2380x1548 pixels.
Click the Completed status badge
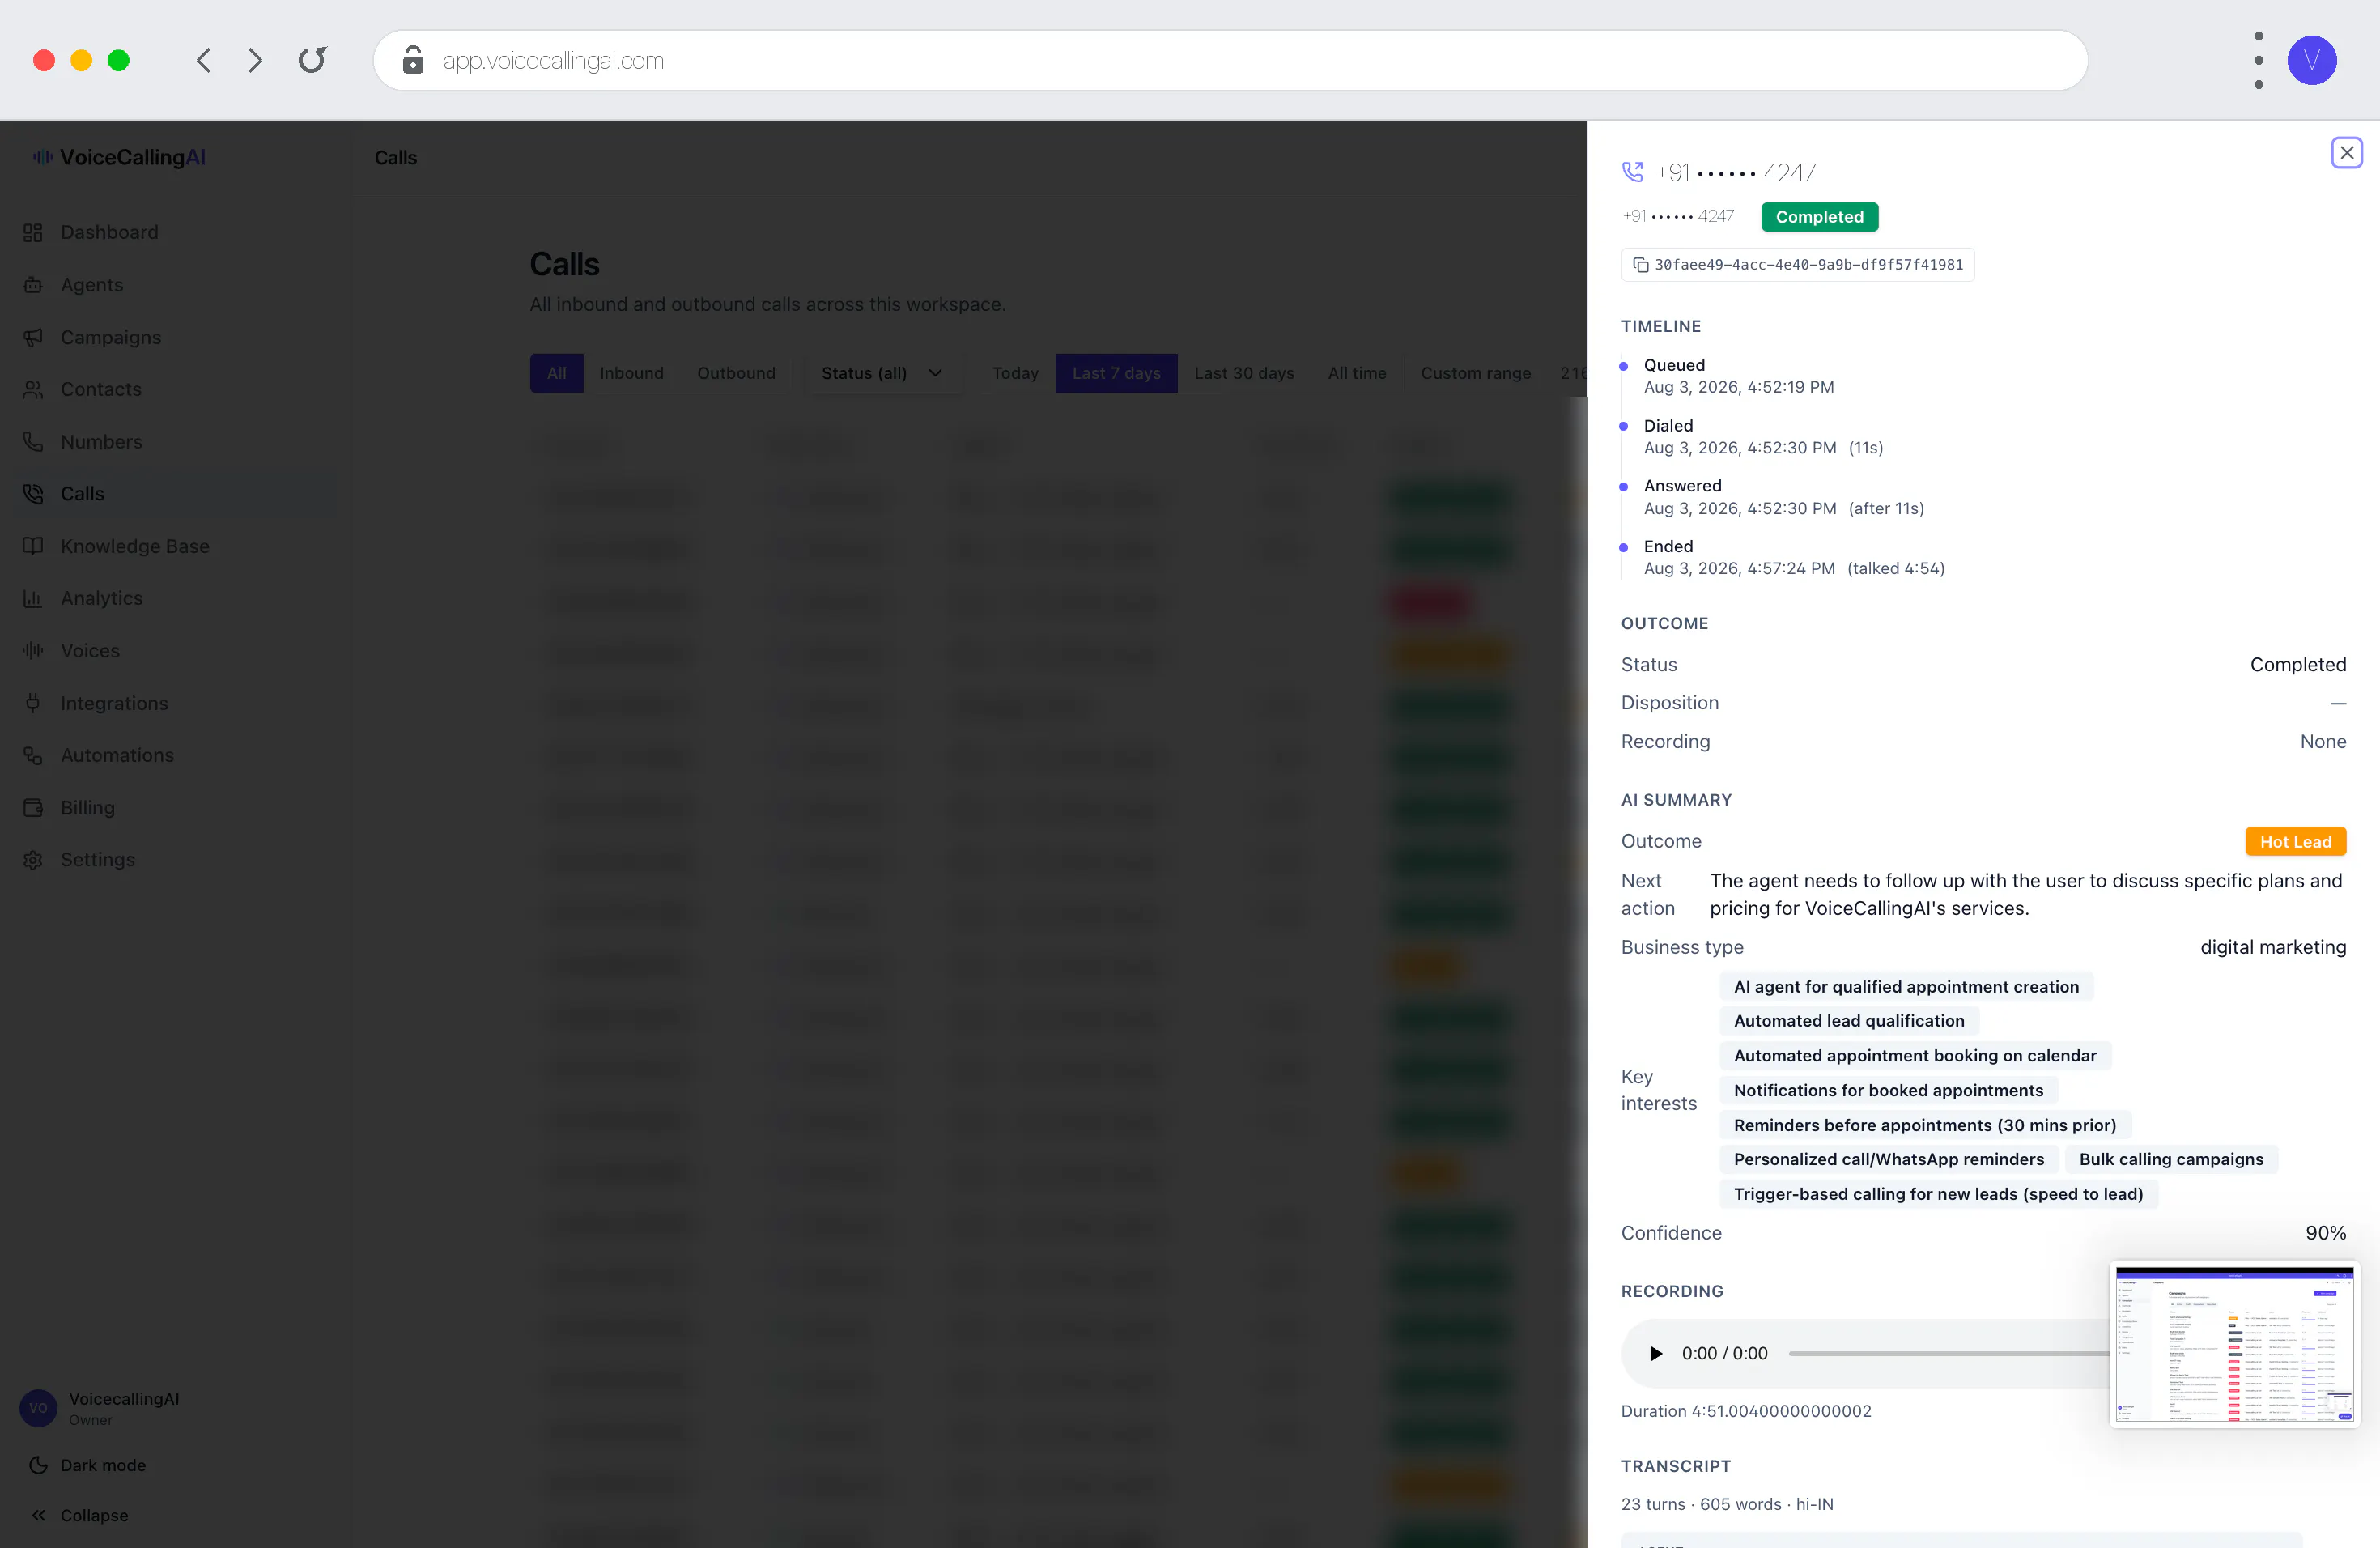point(1819,217)
